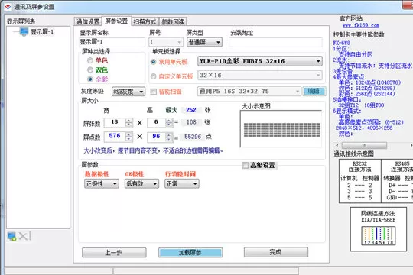Click the RS232 连接方法 diagram

point(359,181)
